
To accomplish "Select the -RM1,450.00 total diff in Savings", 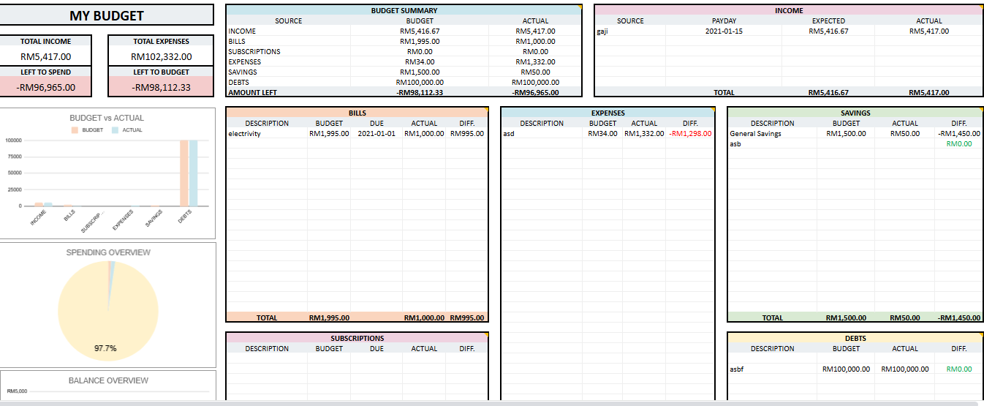I will [958, 318].
